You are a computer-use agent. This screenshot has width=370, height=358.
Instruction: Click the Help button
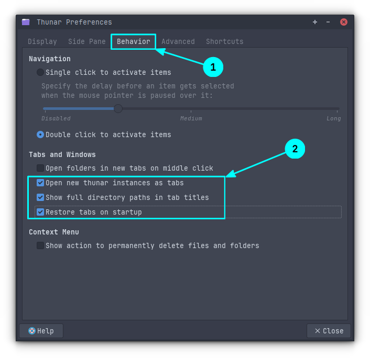[41, 331]
